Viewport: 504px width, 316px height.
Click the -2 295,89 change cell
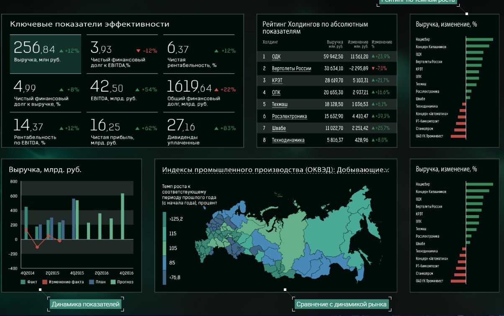click(x=358, y=69)
